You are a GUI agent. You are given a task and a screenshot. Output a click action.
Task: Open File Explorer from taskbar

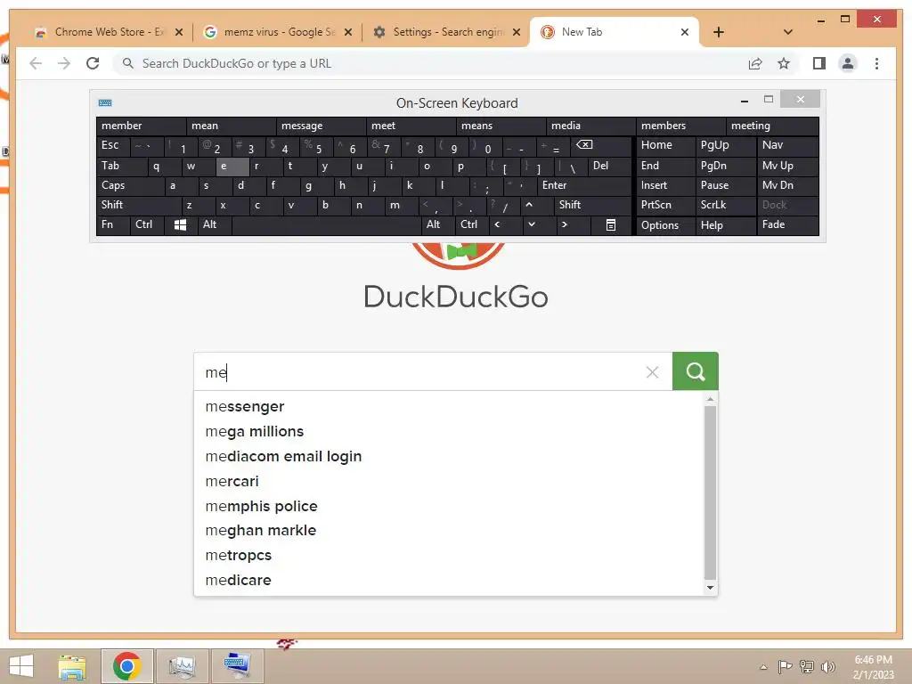72,666
